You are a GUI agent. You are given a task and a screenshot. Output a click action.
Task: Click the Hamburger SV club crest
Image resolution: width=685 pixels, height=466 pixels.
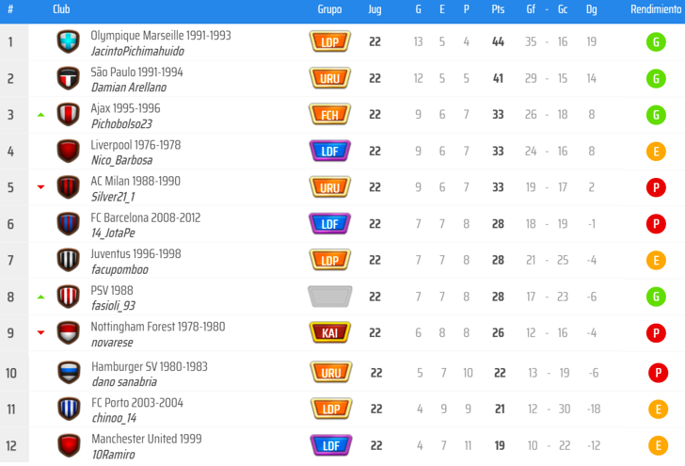point(68,373)
